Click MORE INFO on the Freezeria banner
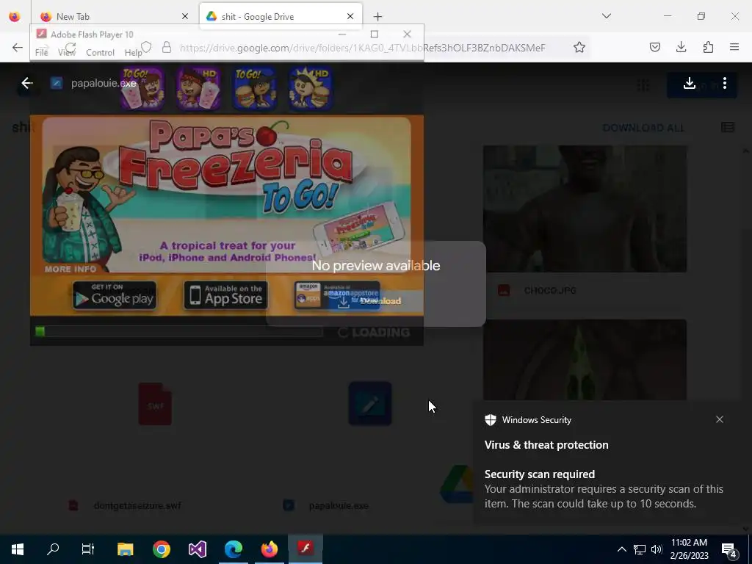This screenshot has width=752, height=564. pos(70,269)
